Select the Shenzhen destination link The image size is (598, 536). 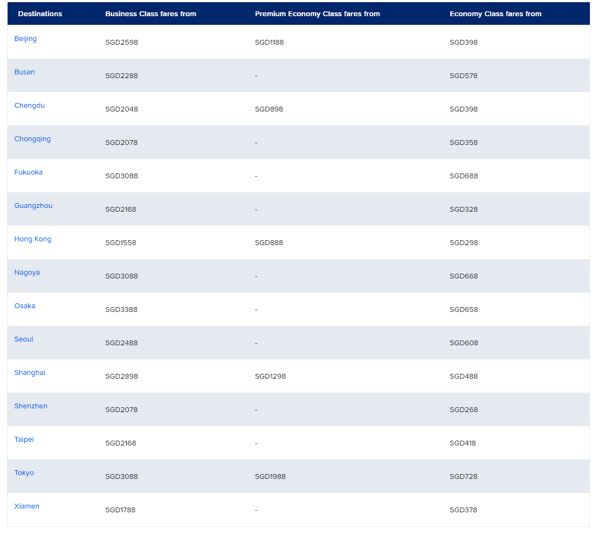coord(31,406)
